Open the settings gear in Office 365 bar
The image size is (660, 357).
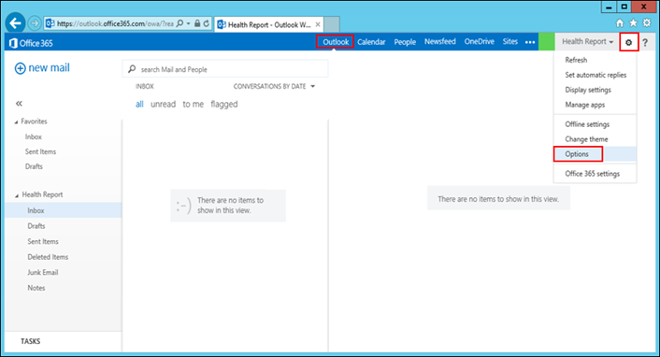click(x=629, y=42)
